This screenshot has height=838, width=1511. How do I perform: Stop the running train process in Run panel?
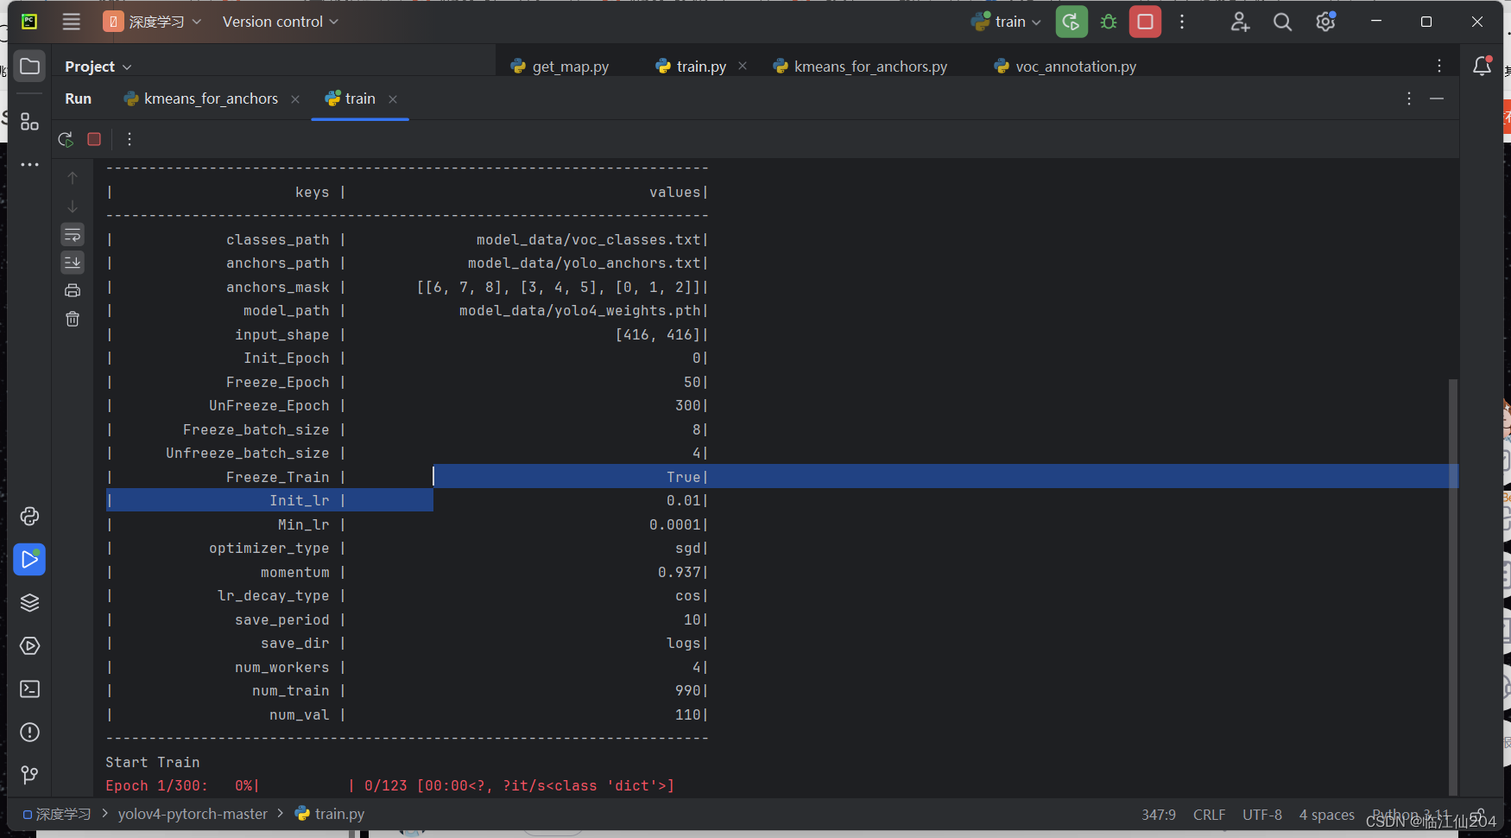(94, 139)
